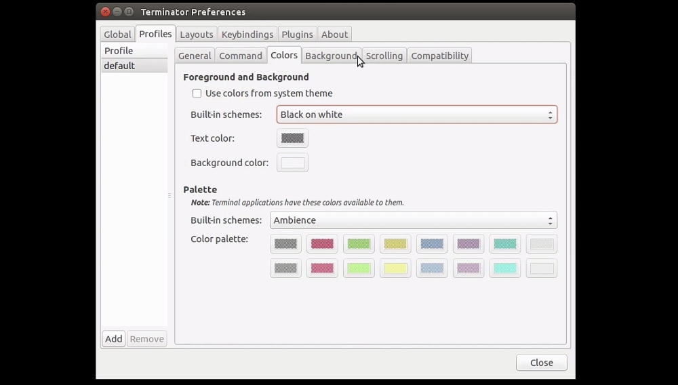Screen dimensions: 678x385
Task: Open the Palette Built-in schemes dropdown showing Ambience
Action: click(x=414, y=220)
